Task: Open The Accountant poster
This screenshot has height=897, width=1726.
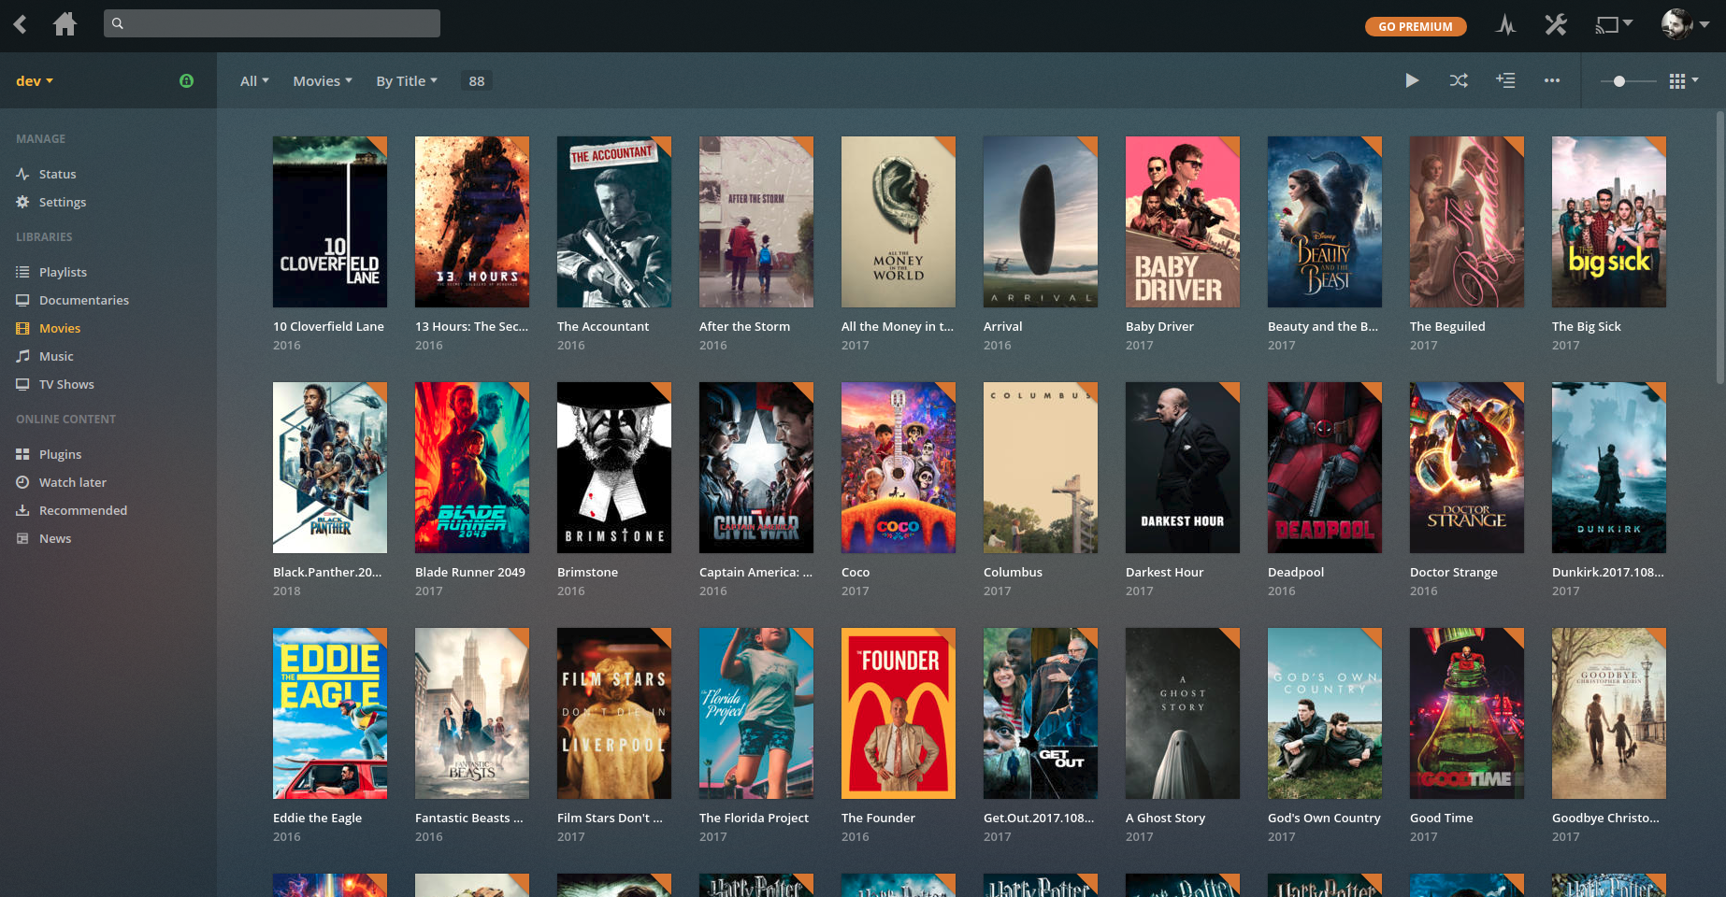Action: 614,221
